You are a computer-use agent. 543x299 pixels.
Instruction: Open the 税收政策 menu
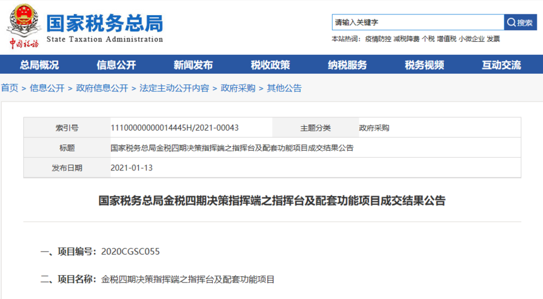pyautogui.click(x=270, y=65)
